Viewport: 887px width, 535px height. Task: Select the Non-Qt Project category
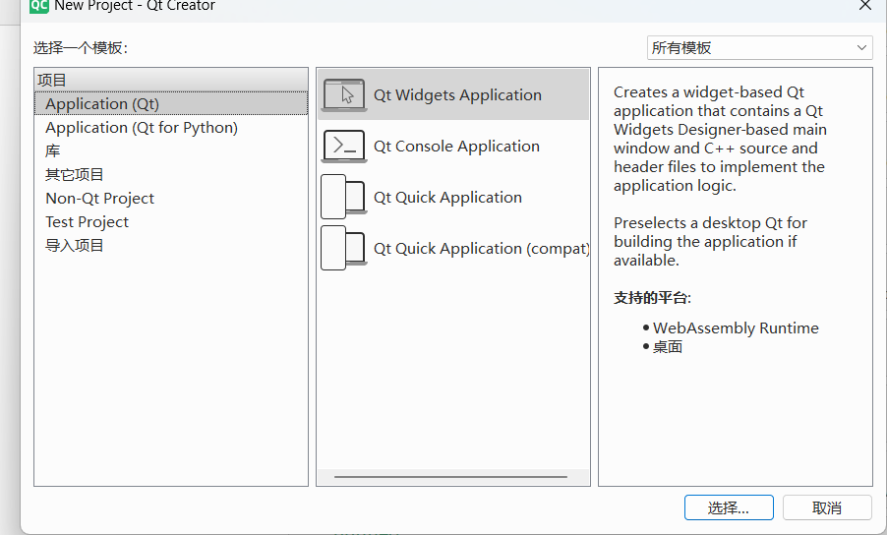click(171, 199)
